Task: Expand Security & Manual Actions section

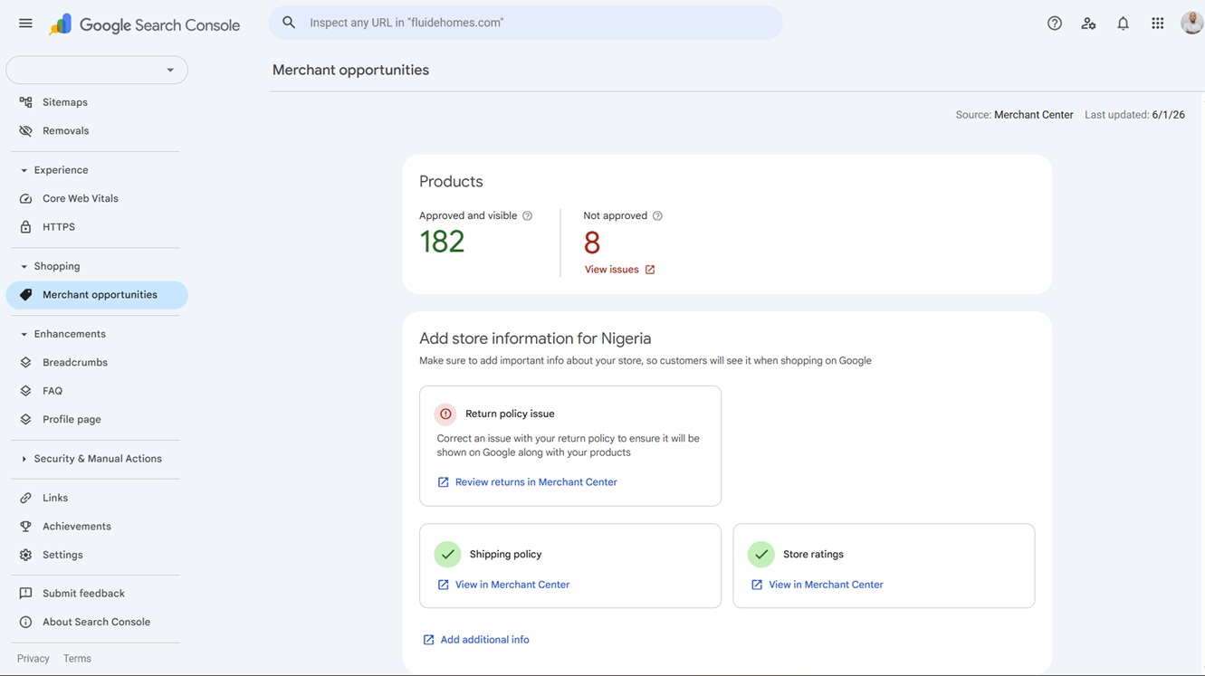Action: point(24,460)
